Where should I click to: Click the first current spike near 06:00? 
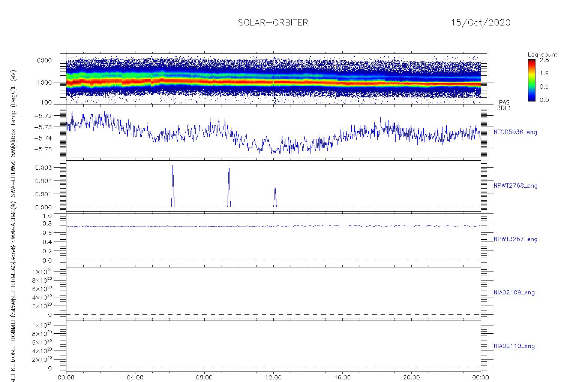pos(172,185)
